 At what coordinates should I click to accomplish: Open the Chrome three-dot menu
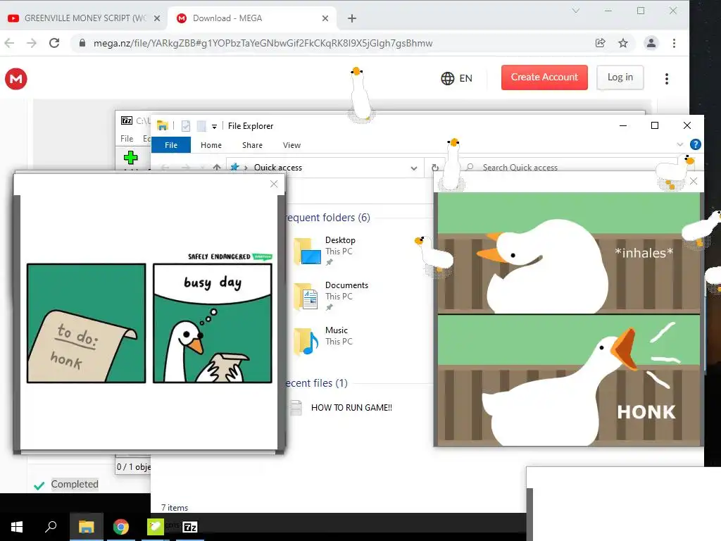[x=674, y=43]
